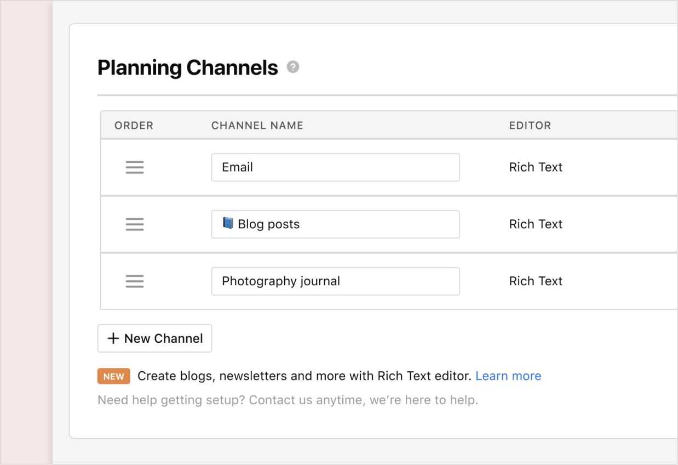The height and width of the screenshot is (465, 678).
Task: Click Rich Text editor for Email channel
Action: (x=536, y=167)
